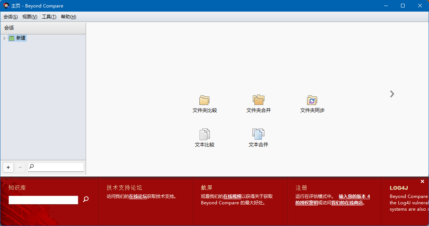This screenshot has width=429, height=226.
Task: Click the green 新建 folder icon
Action: tap(12, 38)
